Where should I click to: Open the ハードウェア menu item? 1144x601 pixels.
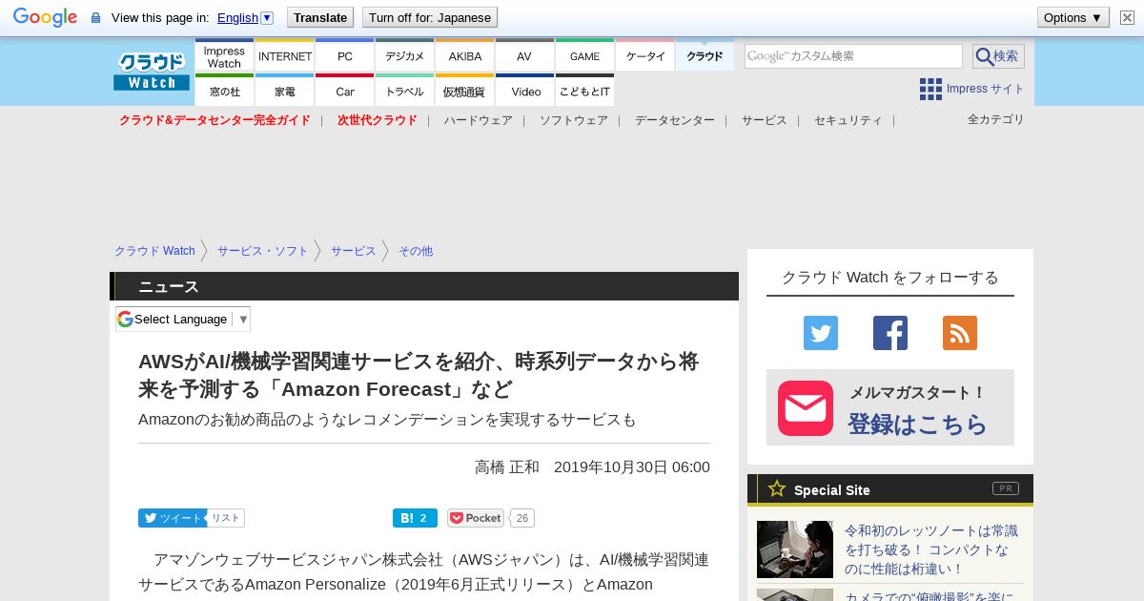478,120
